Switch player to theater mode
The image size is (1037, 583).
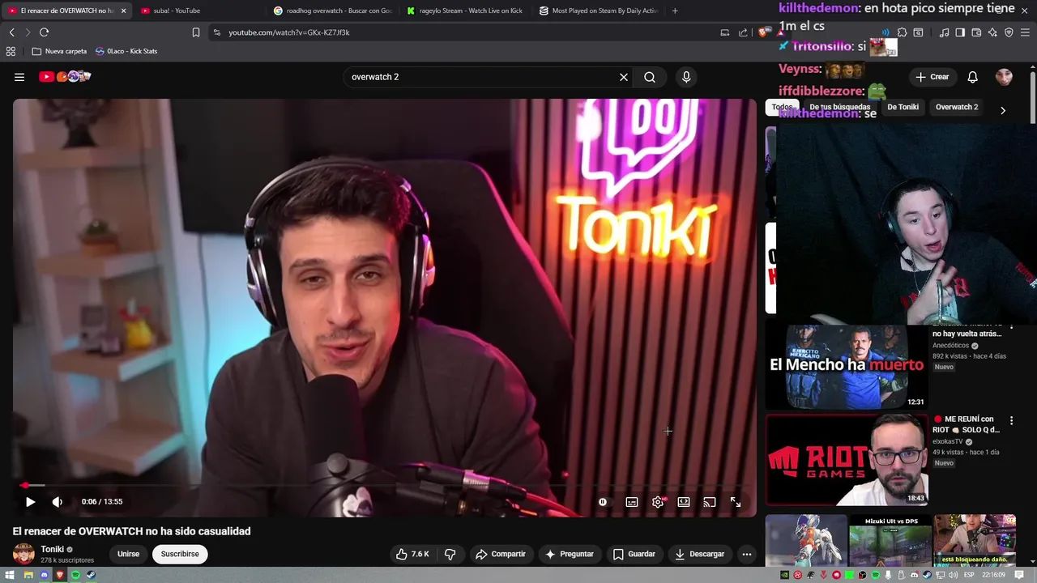(x=684, y=502)
